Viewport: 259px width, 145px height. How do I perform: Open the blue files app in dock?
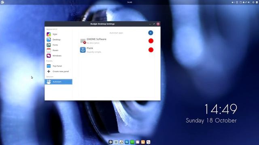pos(127,142)
